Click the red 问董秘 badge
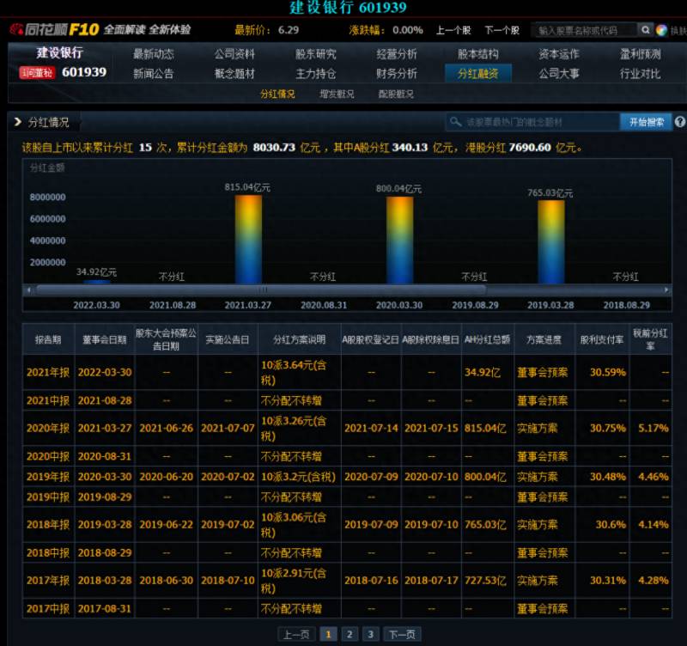The image size is (687, 646). (x=37, y=73)
